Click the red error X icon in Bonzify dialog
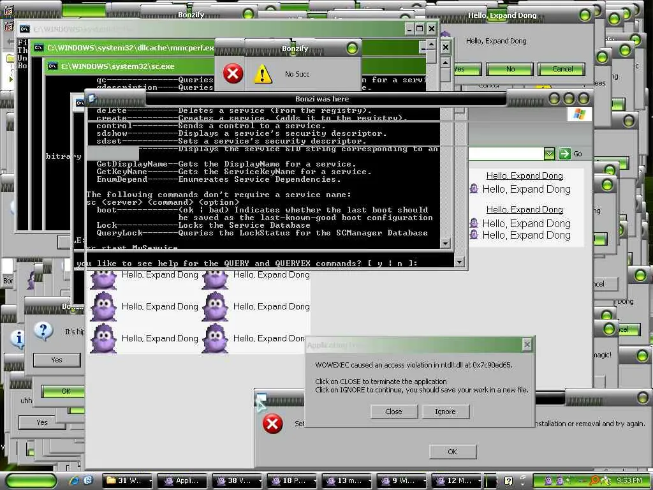Image resolution: width=653 pixels, height=490 pixels. click(233, 74)
